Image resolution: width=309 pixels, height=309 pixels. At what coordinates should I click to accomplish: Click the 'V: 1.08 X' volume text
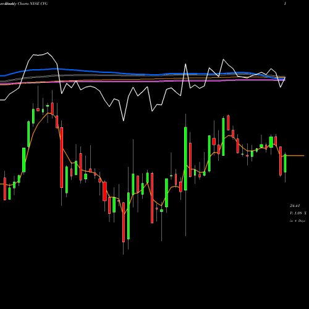[298, 213]
